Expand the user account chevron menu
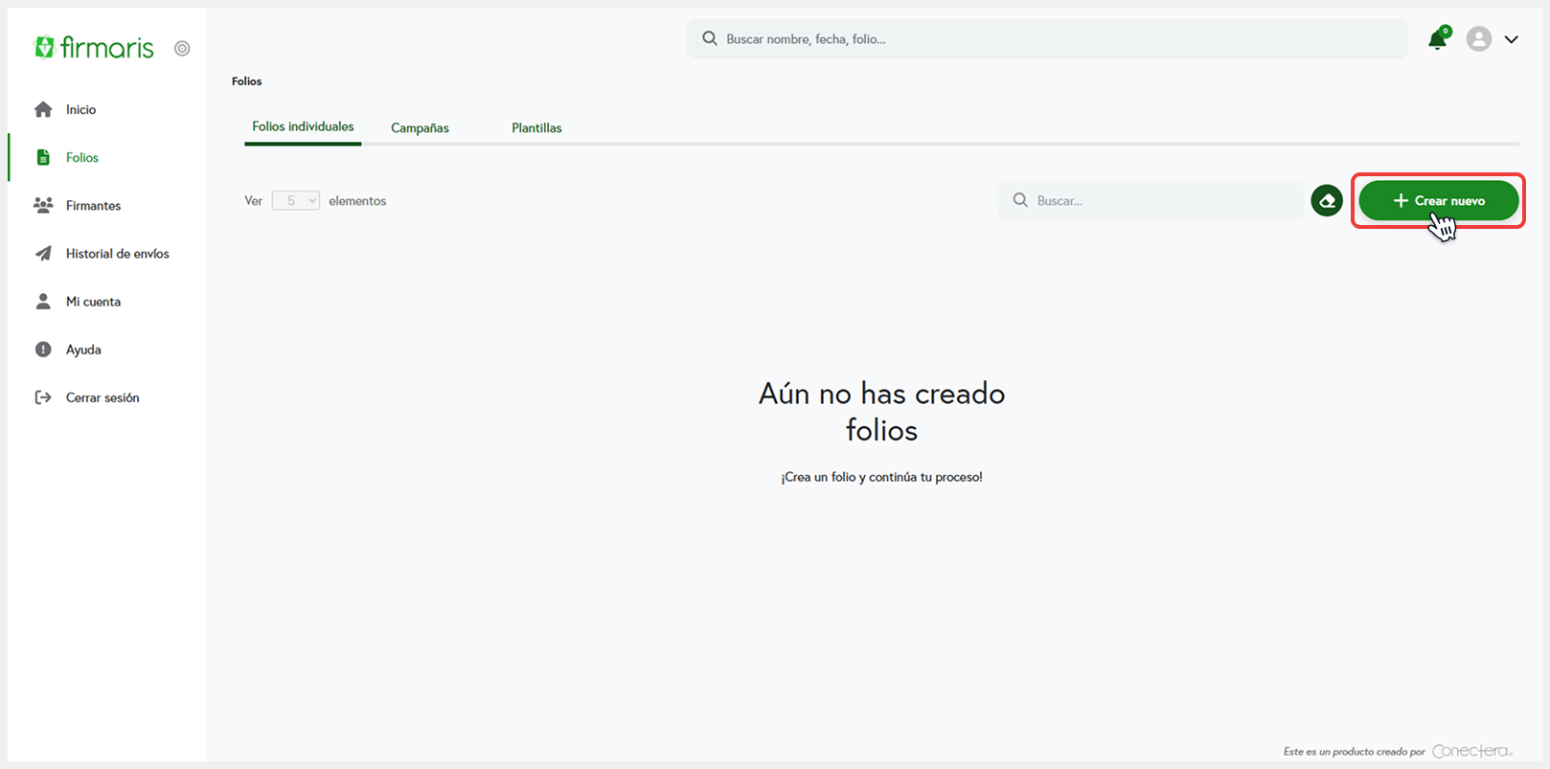This screenshot has width=1550, height=769. point(1511,39)
